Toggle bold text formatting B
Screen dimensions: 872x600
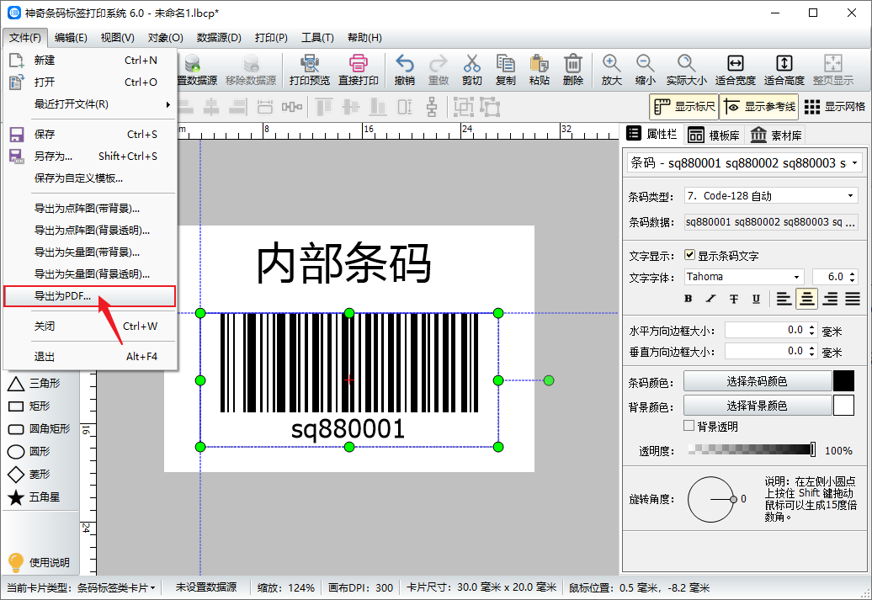tap(688, 299)
